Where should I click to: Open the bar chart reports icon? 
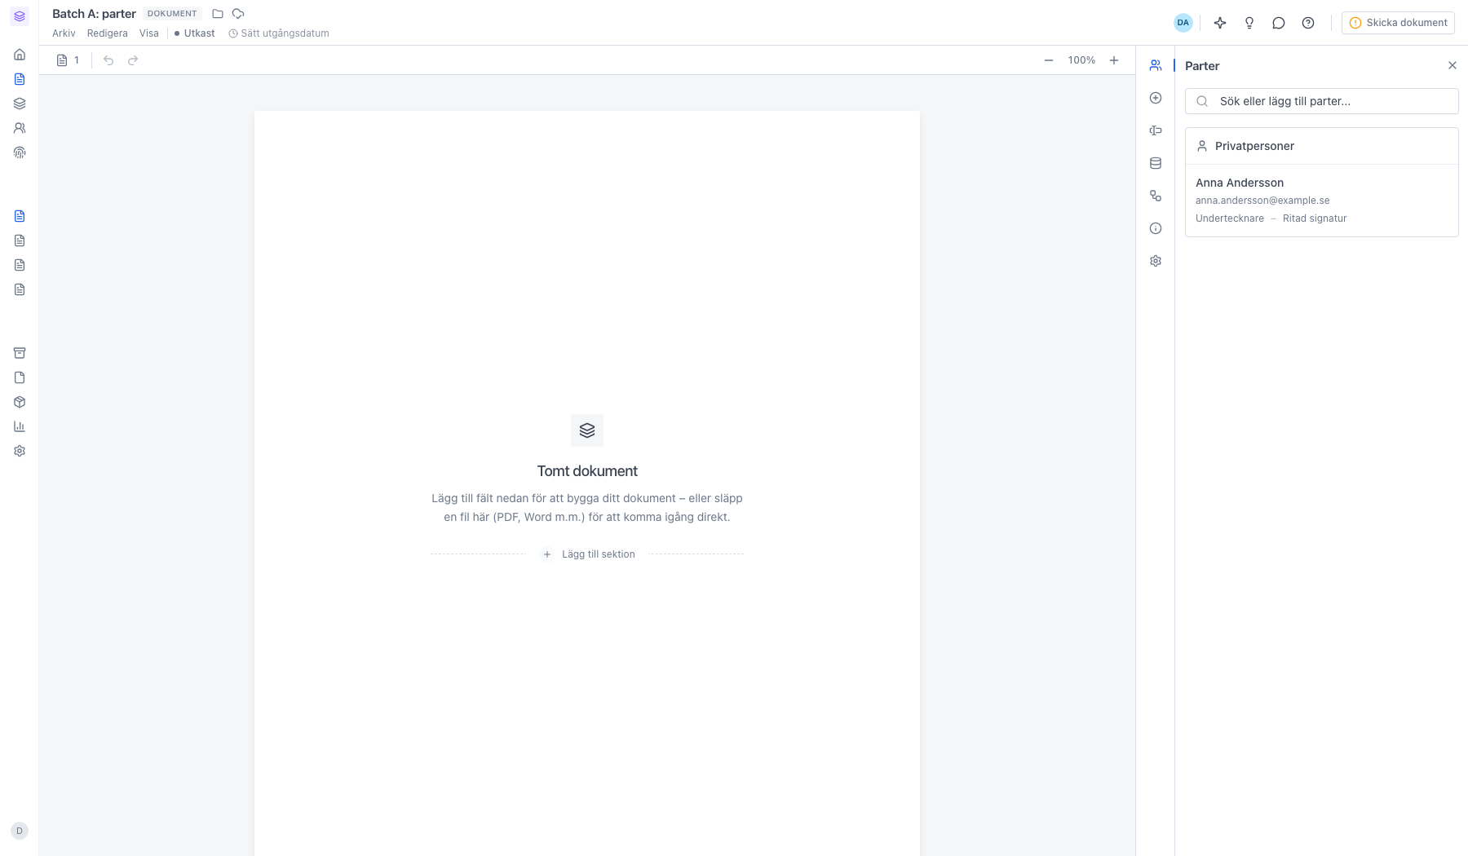20,426
